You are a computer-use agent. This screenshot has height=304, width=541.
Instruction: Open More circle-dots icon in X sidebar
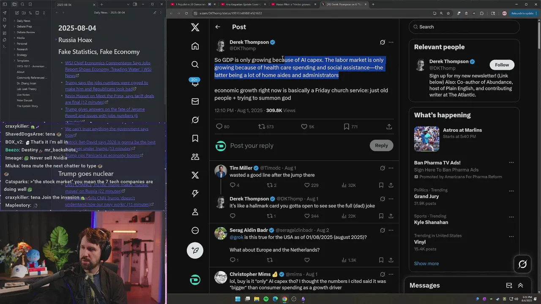point(195,231)
